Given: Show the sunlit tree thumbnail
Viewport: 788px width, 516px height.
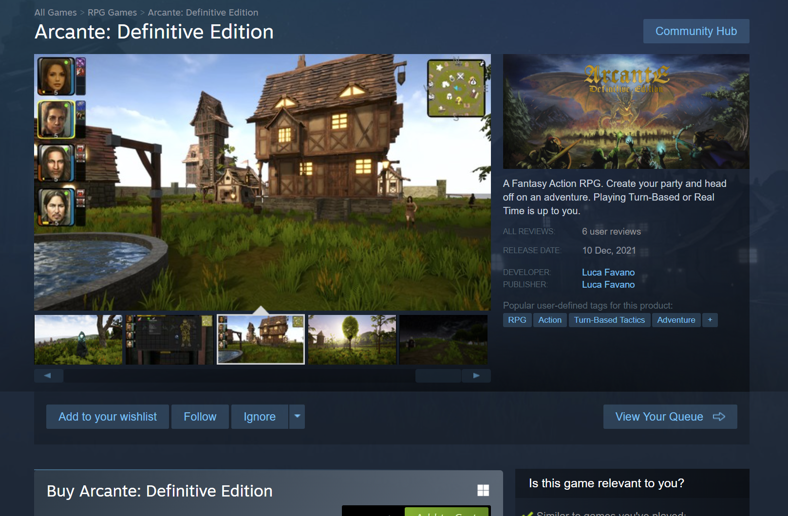Looking at the screenshot, I should (x=352, y=340).
